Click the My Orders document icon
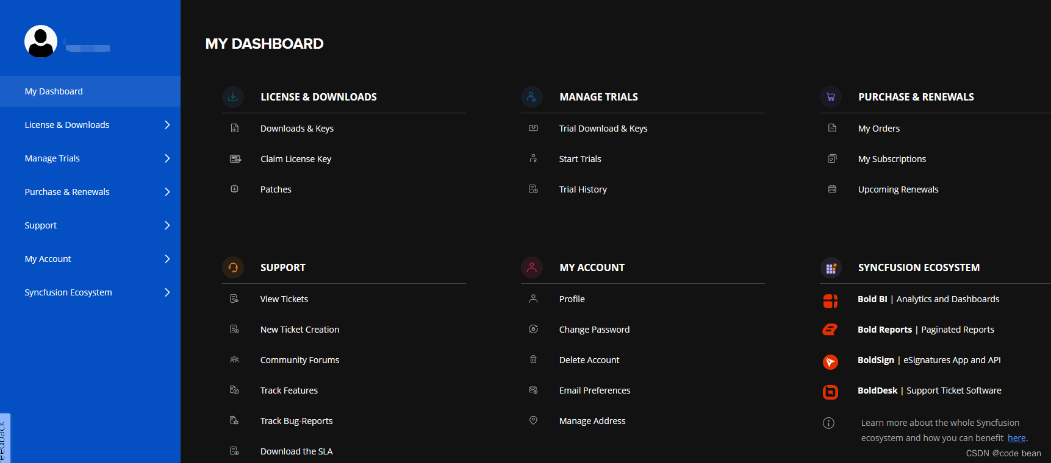1051x463 pixels. [832, 128]
